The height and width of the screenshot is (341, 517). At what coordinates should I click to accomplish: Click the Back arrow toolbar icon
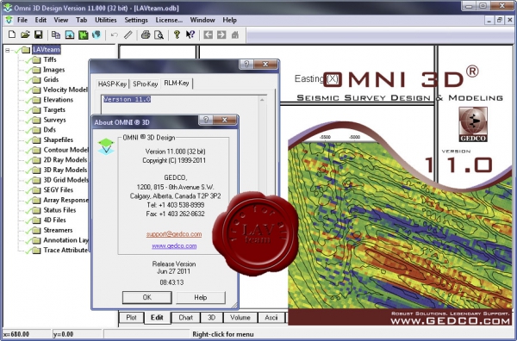[x=208, y=34]
